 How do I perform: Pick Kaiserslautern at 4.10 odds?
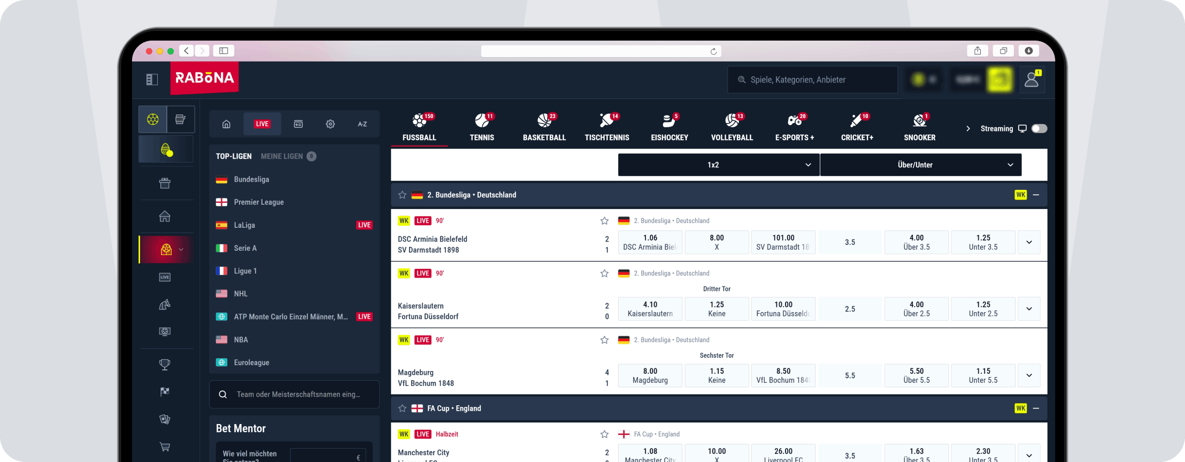click(650, 309)
